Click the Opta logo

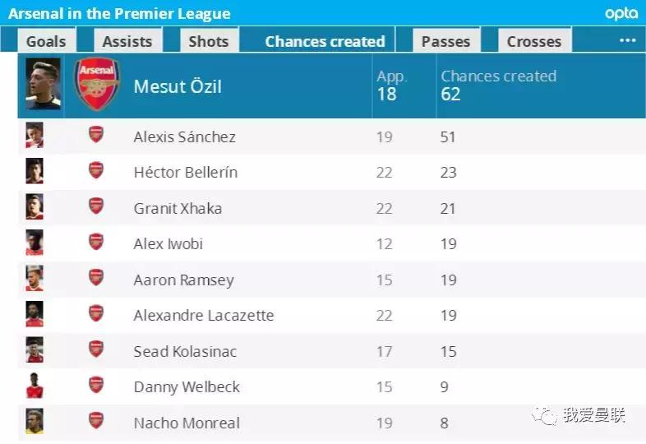tap(621, 13)
